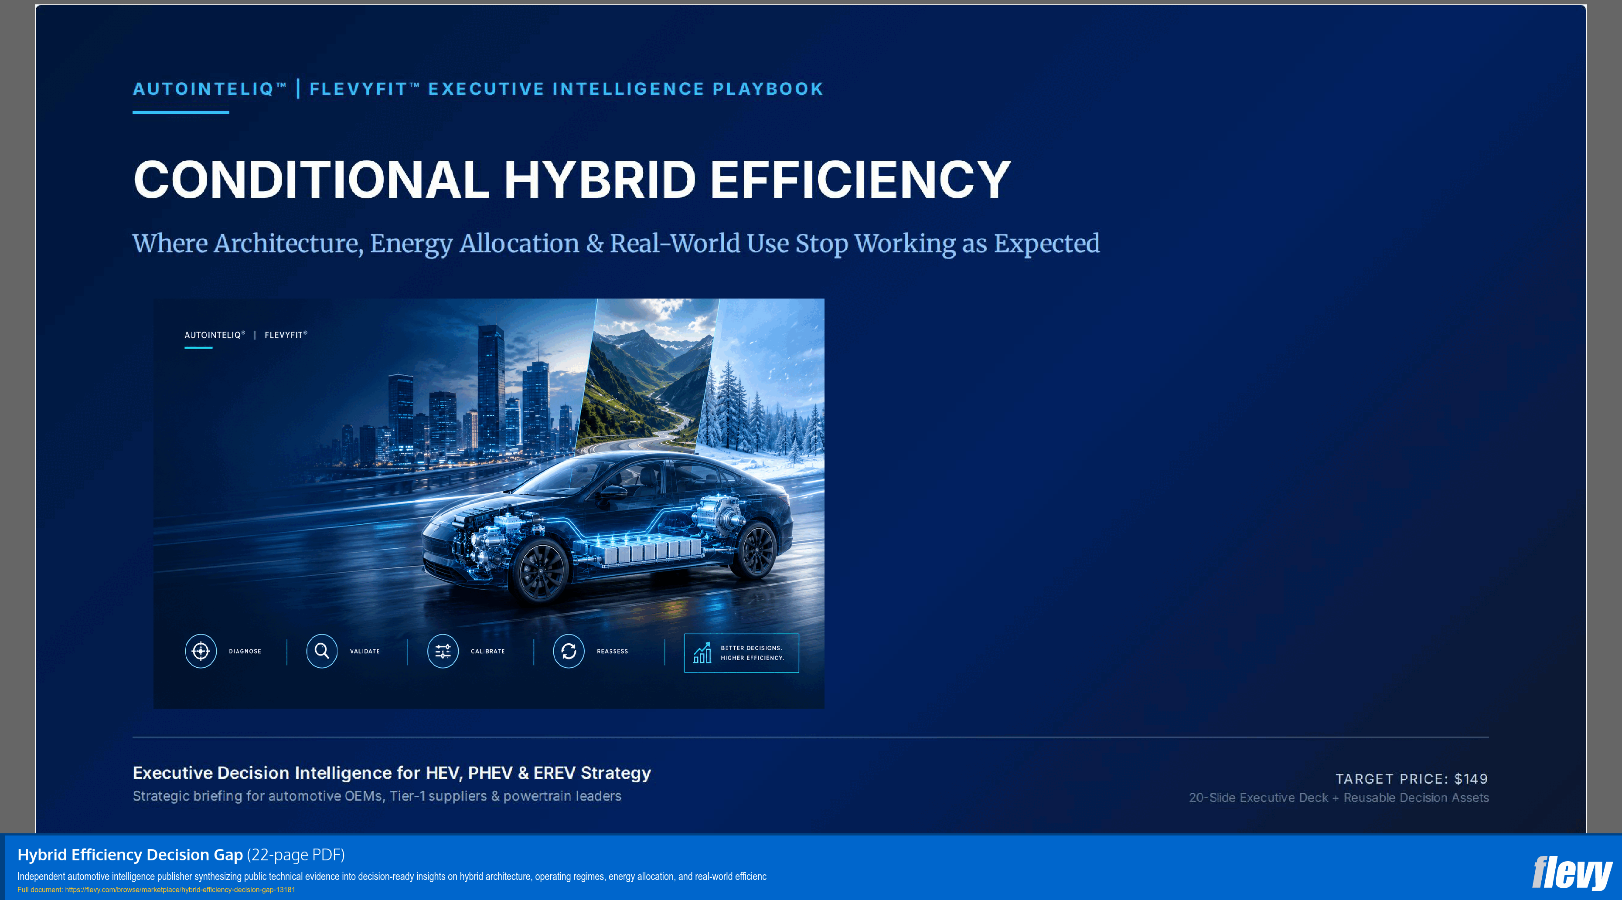Image resolution: width=1622 pixels, height=900 pixels.
Task: Click the Diagnose target icon
Action: click(x=201, y=651)
